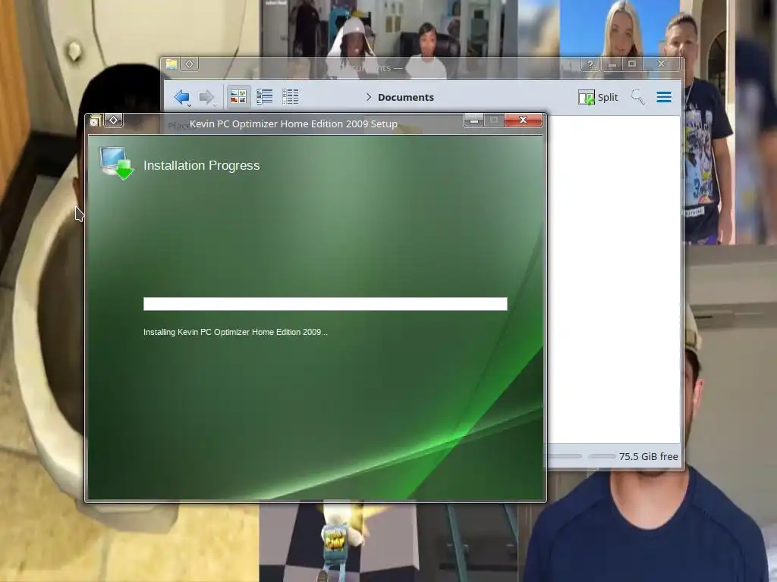777x582 pixels.
Task: Switch Dolphin to Compact view mode
Action: tap(264, 96)
